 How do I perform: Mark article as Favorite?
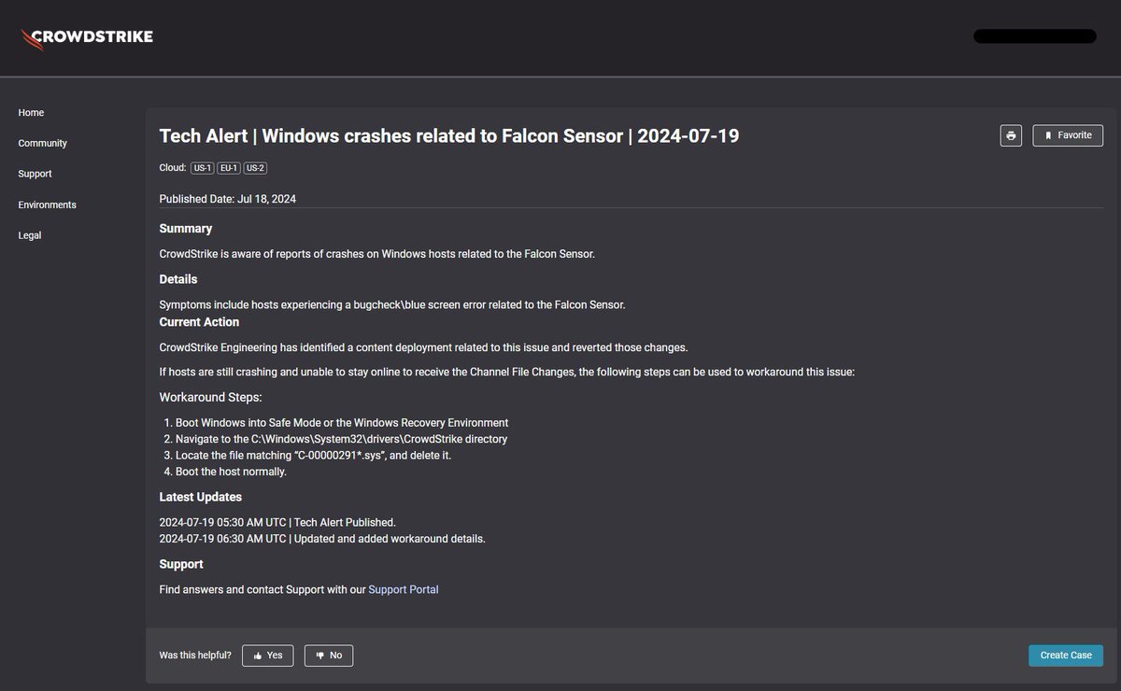coord(1068,135)
